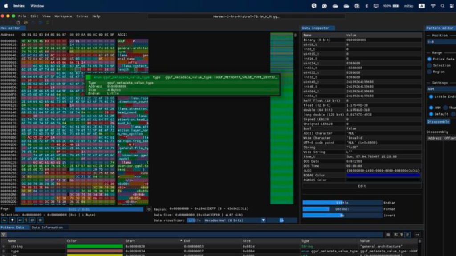Click the filter funnel icon in Pattern Data
456x256 pixels.
[3, 235]
